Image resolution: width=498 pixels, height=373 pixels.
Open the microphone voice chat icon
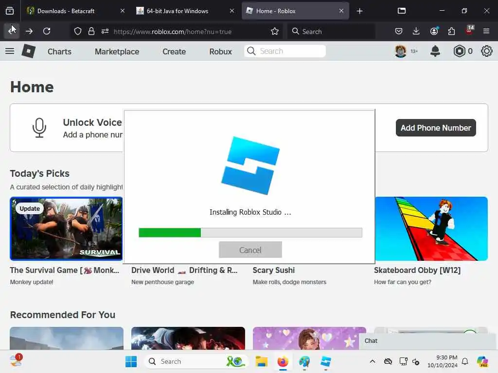coord(39,128)
